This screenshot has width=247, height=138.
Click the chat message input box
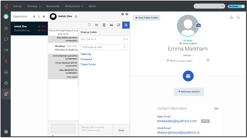(63, 129)
